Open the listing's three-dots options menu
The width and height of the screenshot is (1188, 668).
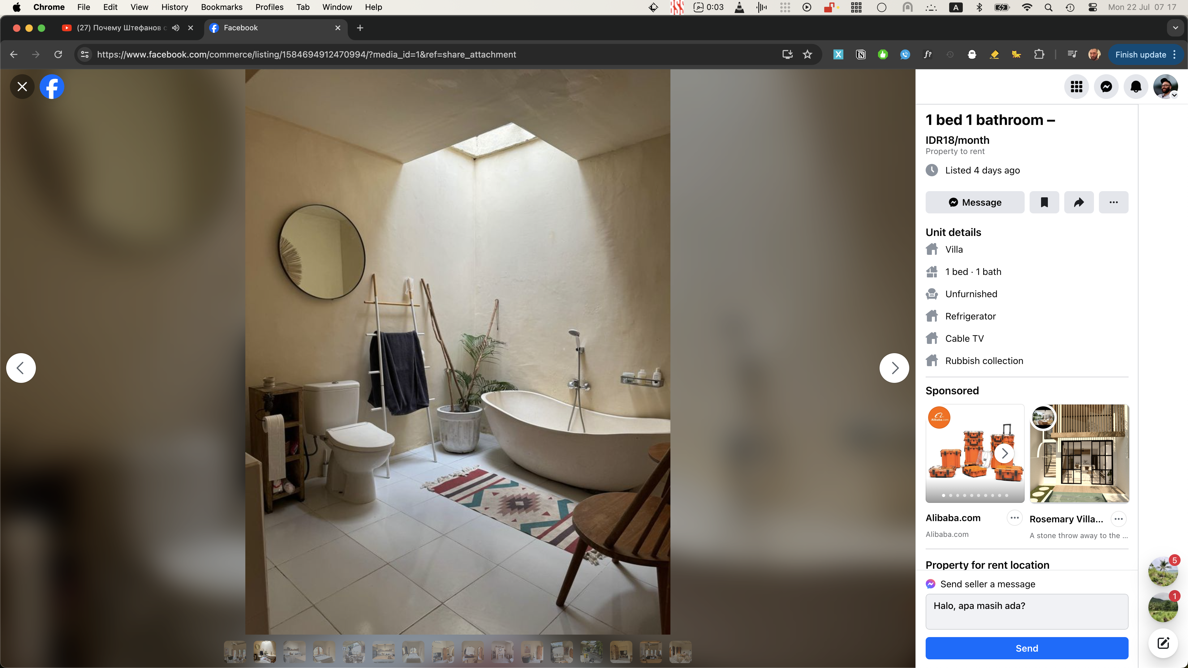pos(1113,202)
